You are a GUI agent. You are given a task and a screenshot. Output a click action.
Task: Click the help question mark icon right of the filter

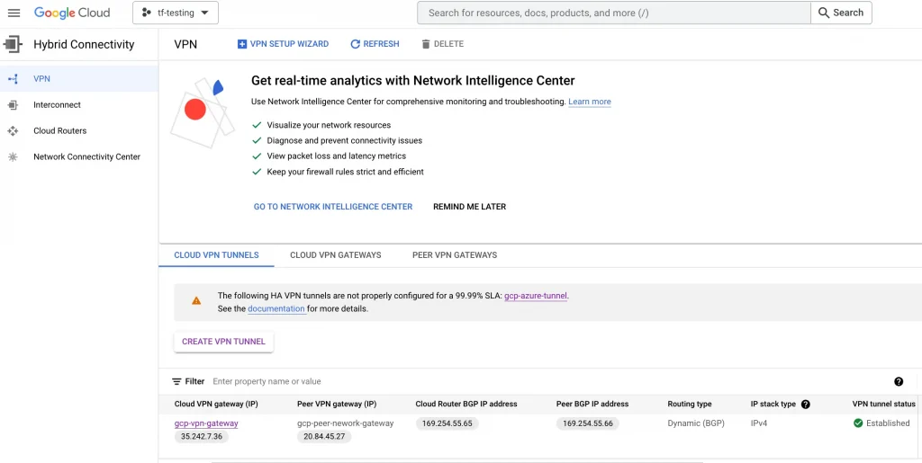[x=899, y=381]
